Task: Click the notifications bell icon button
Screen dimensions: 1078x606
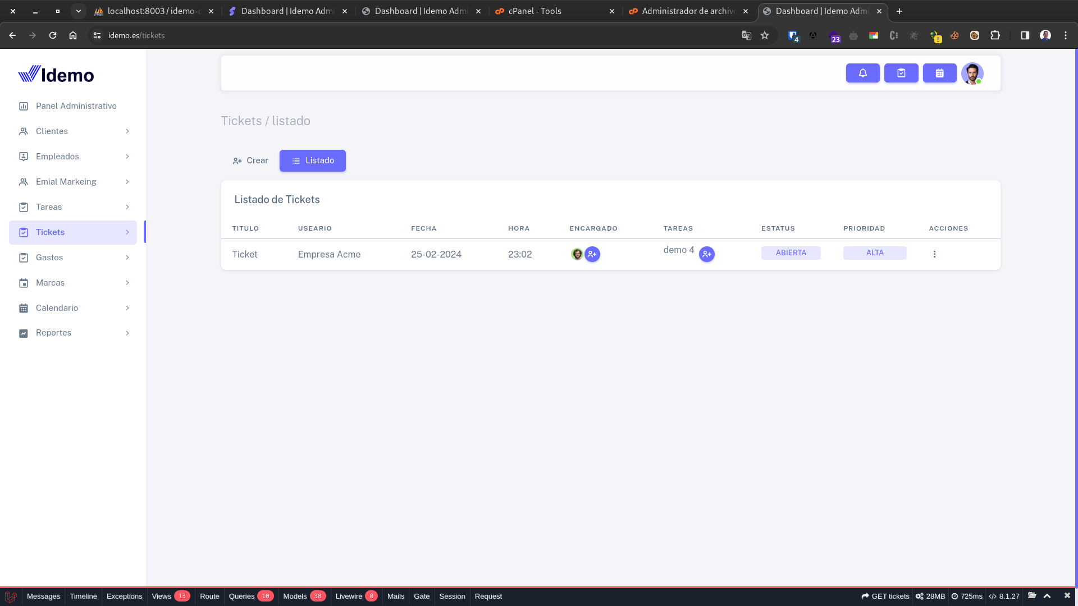Action: (862, 73)
